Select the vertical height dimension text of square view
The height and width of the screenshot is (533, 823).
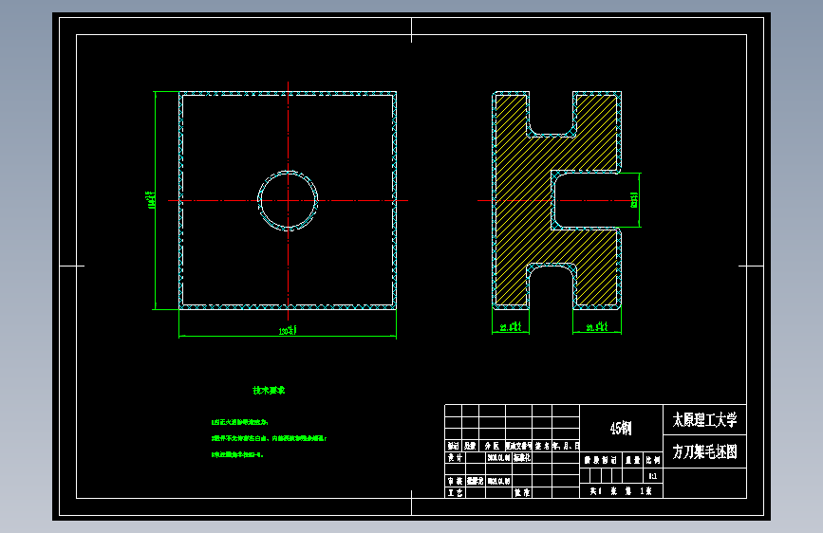[152, 200]
